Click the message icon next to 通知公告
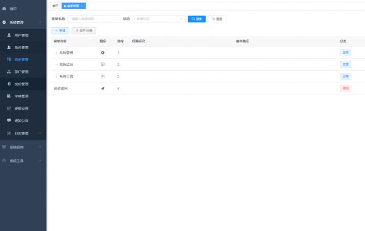This screenshot has height=231, width=365. pos(9,121)
